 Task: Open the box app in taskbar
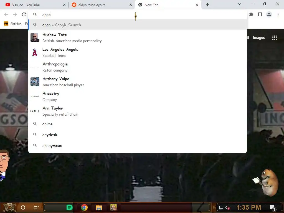tap(113, 207)
